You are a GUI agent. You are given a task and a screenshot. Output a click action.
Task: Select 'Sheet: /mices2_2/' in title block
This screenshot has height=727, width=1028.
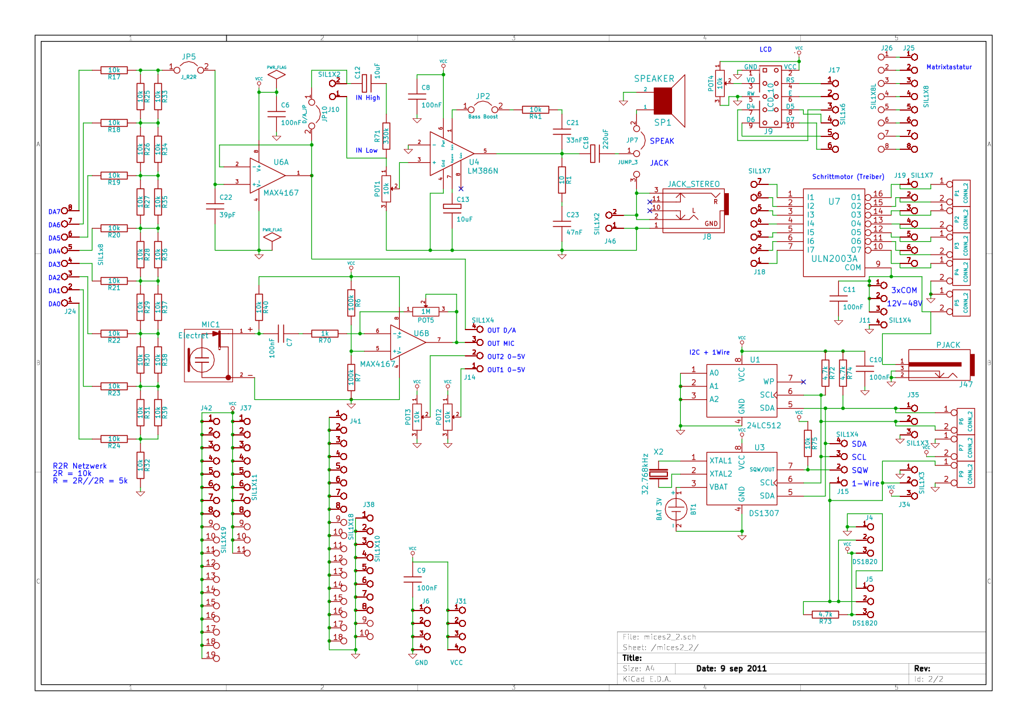pyautogui.click(x=660, y=647)
